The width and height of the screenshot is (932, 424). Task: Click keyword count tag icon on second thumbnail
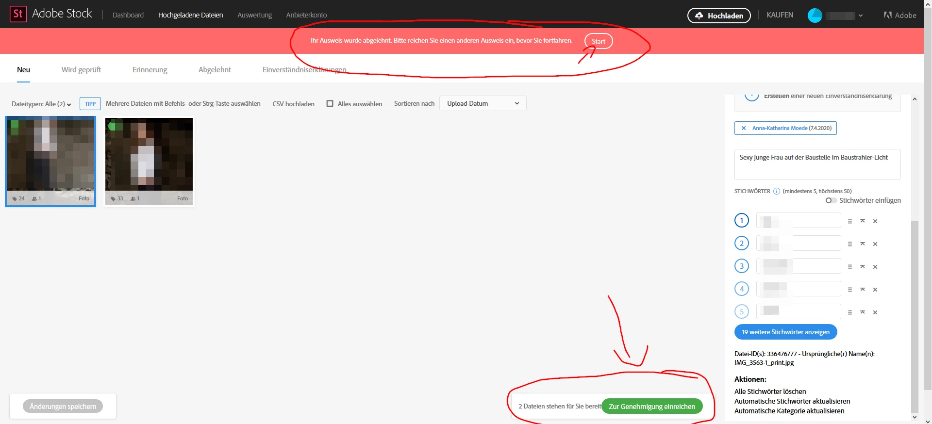click(x=113, y=198)
